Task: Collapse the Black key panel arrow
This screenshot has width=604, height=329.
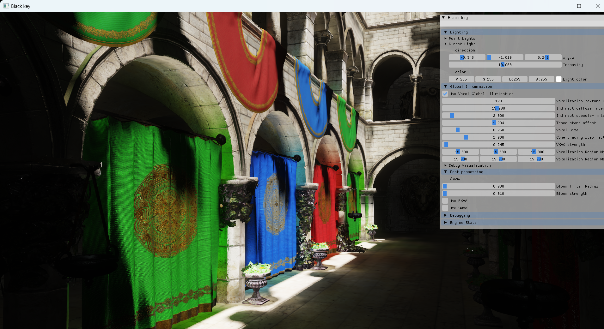Action: [x=443, y=18]
